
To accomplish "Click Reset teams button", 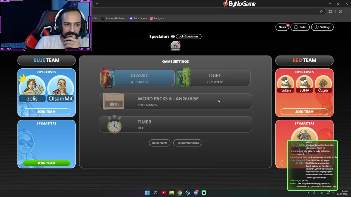I will coord(160,143).
